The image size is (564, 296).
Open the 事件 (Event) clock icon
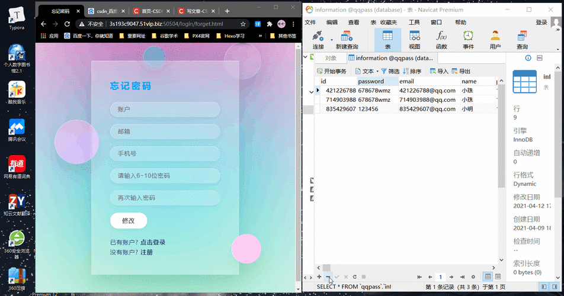coord(468,40)
